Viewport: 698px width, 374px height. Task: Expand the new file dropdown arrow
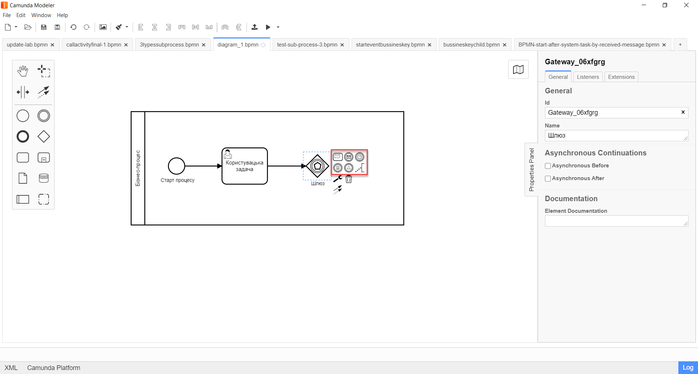coord(16,27)
